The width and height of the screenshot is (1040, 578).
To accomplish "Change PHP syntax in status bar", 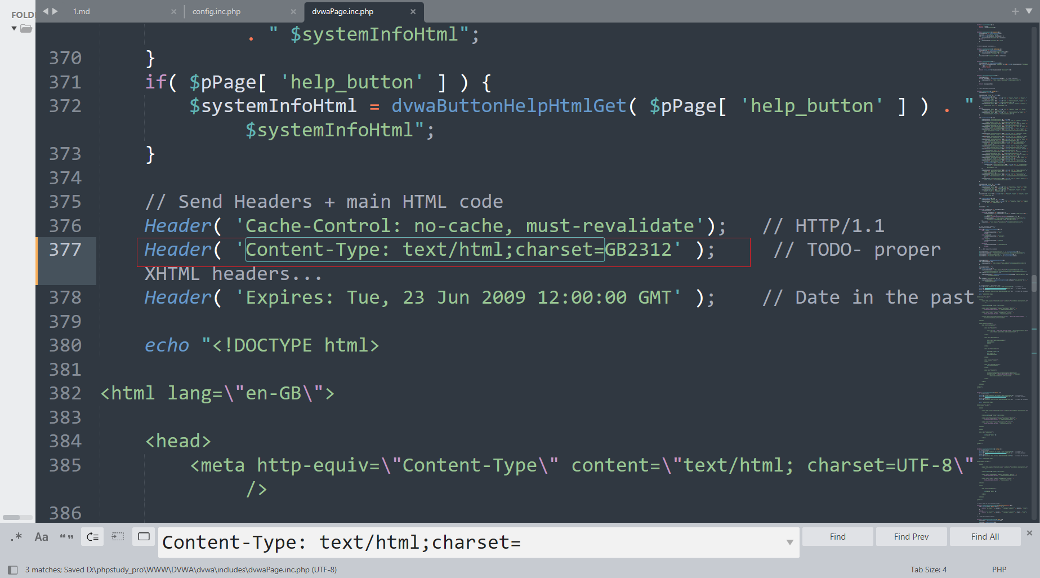I will [999, 570].
